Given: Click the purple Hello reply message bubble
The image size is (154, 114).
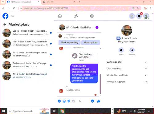Looking at the screenshot, I should click(x=84, y=73).
